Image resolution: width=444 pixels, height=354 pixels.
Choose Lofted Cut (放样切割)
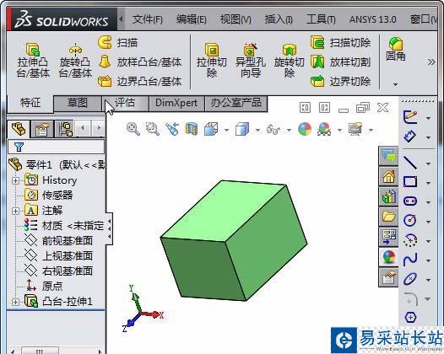[341, 62]
